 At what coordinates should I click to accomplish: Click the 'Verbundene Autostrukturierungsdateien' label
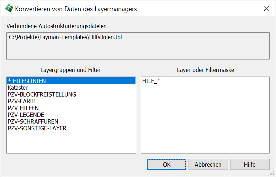pos(57,26)
